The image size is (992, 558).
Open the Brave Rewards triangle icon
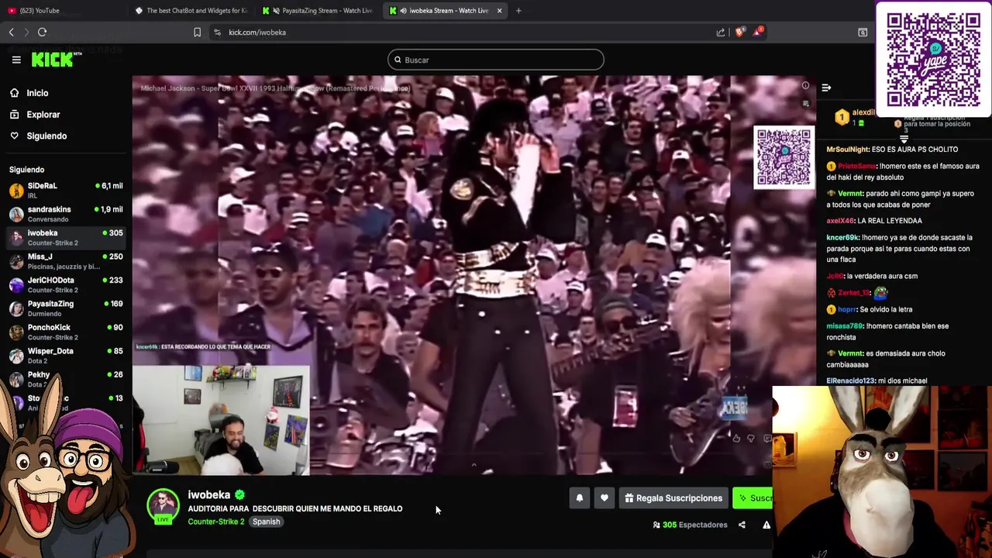[x=758, y=32]
